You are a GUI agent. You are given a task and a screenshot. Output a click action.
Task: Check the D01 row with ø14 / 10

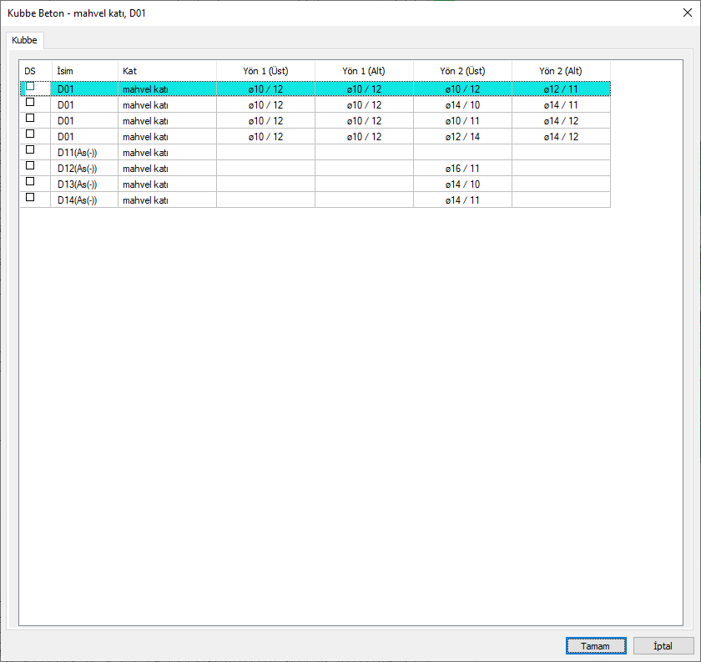[30, 102]
